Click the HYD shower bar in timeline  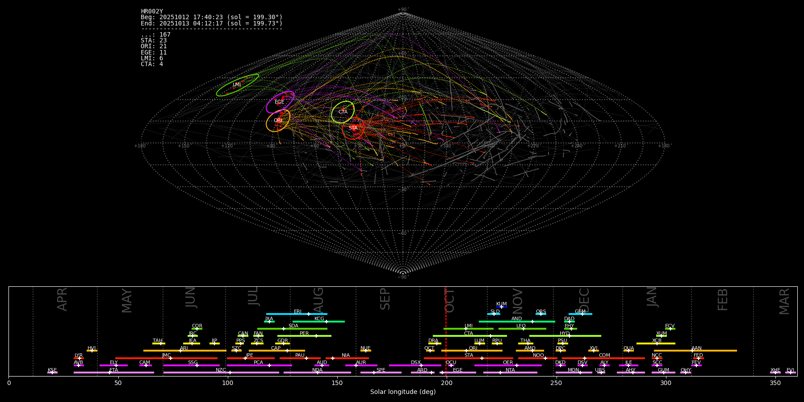click(565, 336)
